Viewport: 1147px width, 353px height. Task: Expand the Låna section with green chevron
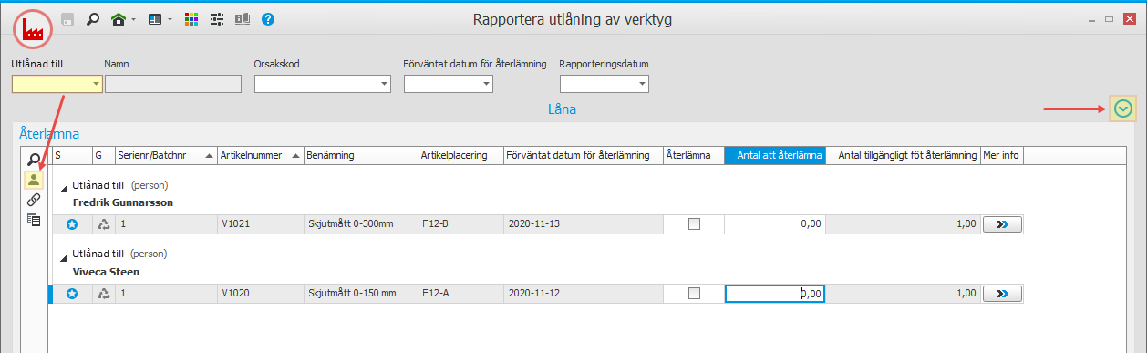coord(1123,109)
